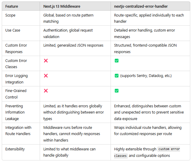Click the green checkmark in Custom Error Classes row

point(116,60)
